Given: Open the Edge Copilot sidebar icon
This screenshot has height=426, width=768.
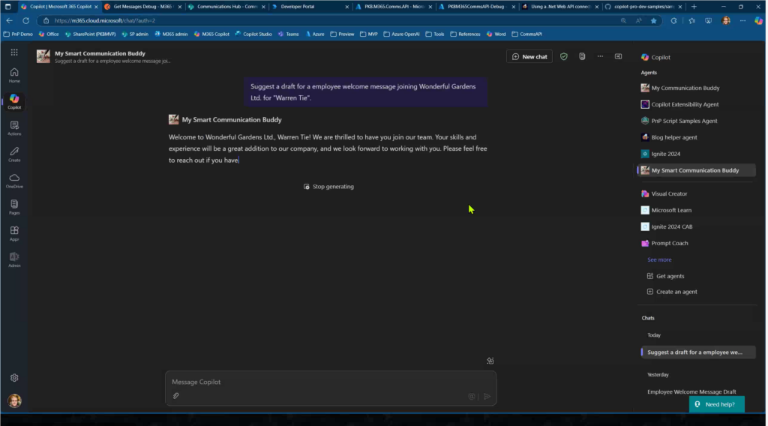Looking at the screenshot, I should (758, 20).
